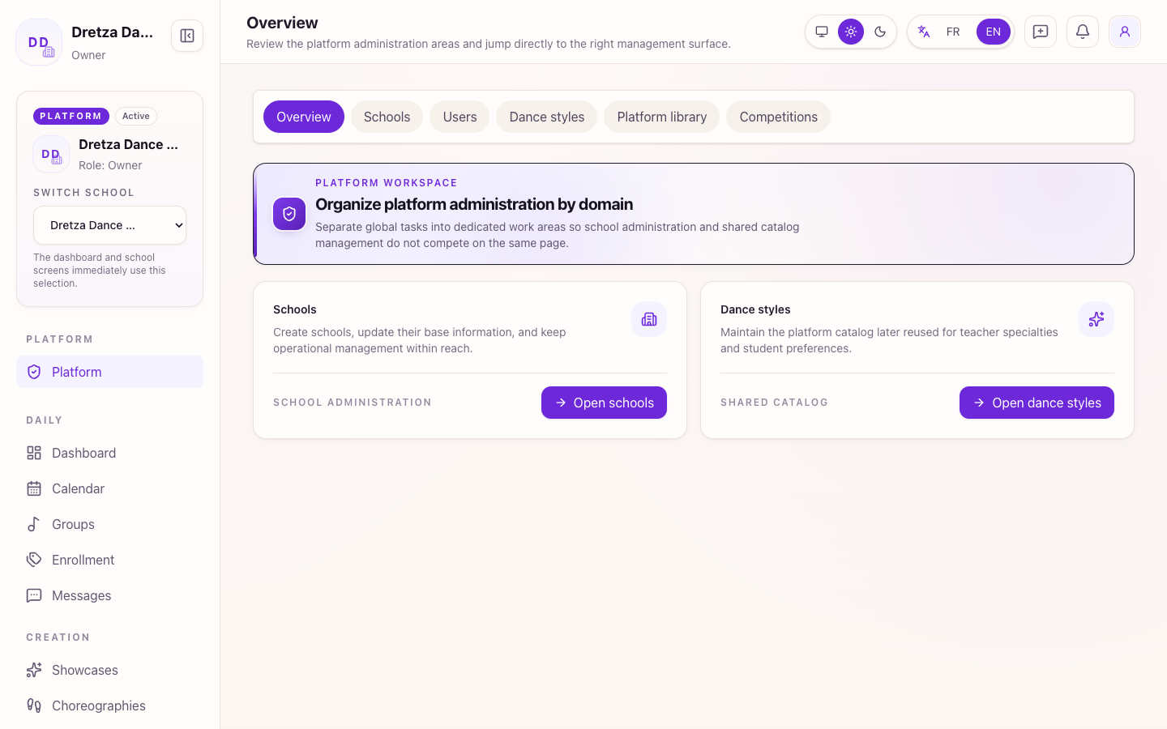Click the shield icon in the Platform Workspace banner

289,214
